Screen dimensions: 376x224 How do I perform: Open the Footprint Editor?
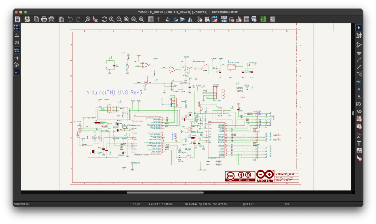pos(214,19)
